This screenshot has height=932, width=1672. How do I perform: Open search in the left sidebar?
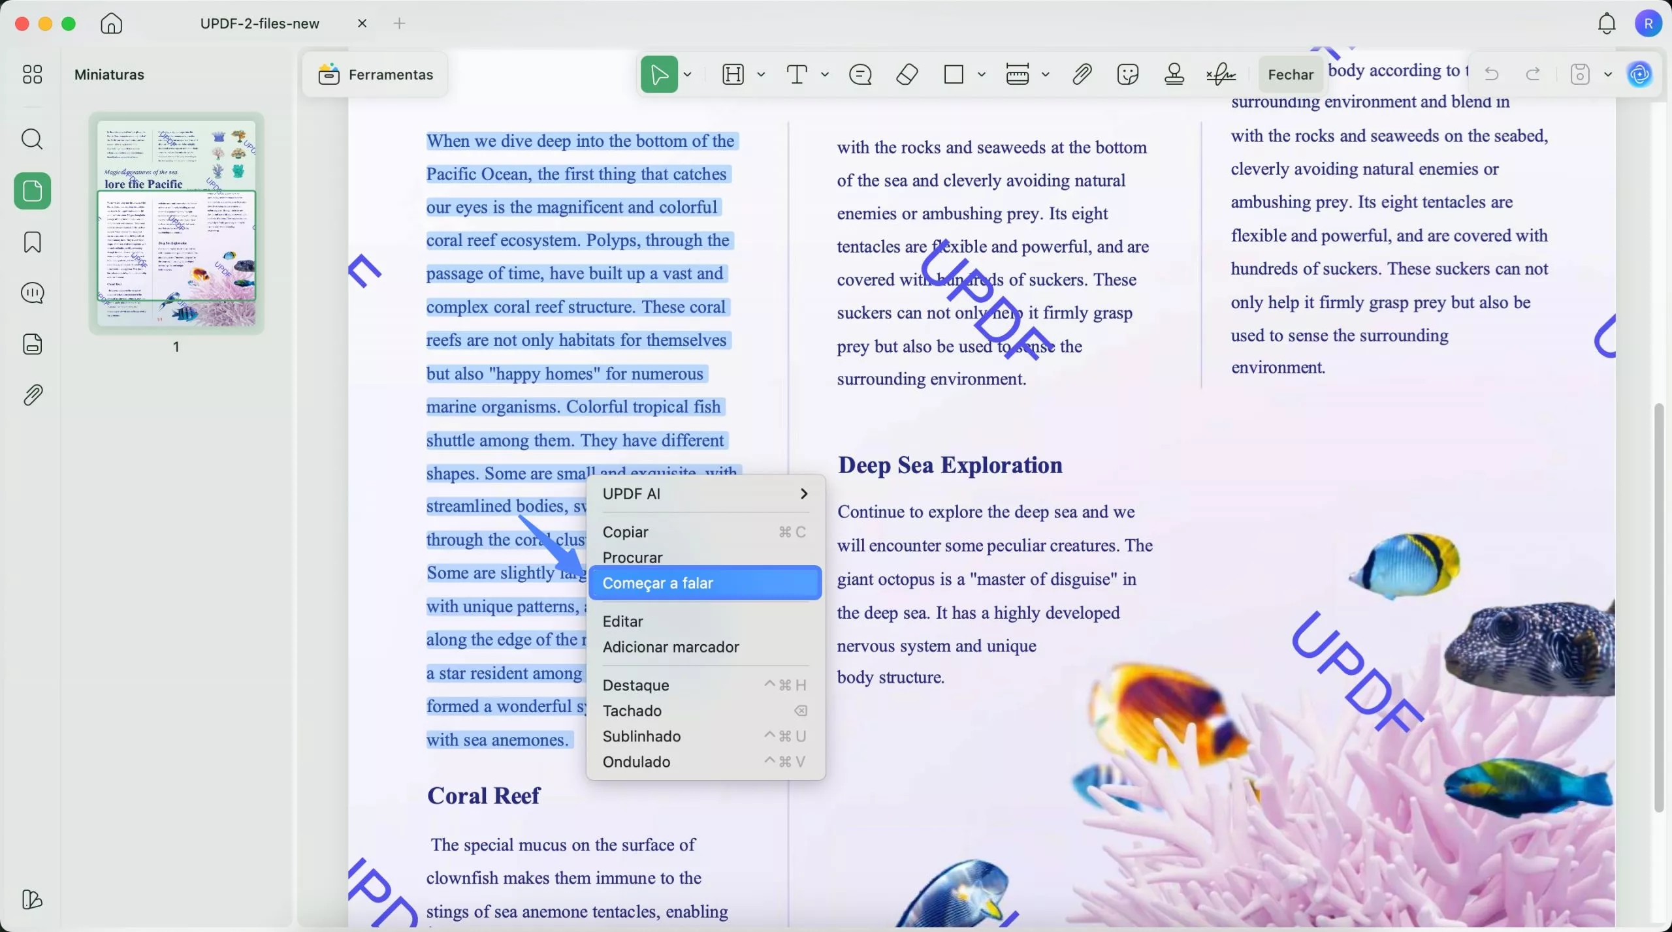(x=32, y=139)
